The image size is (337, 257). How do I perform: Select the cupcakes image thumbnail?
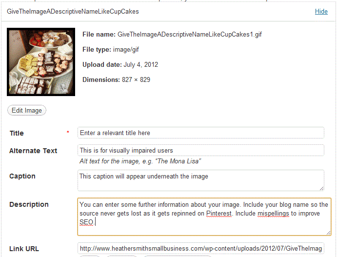(x=41, y=62)
